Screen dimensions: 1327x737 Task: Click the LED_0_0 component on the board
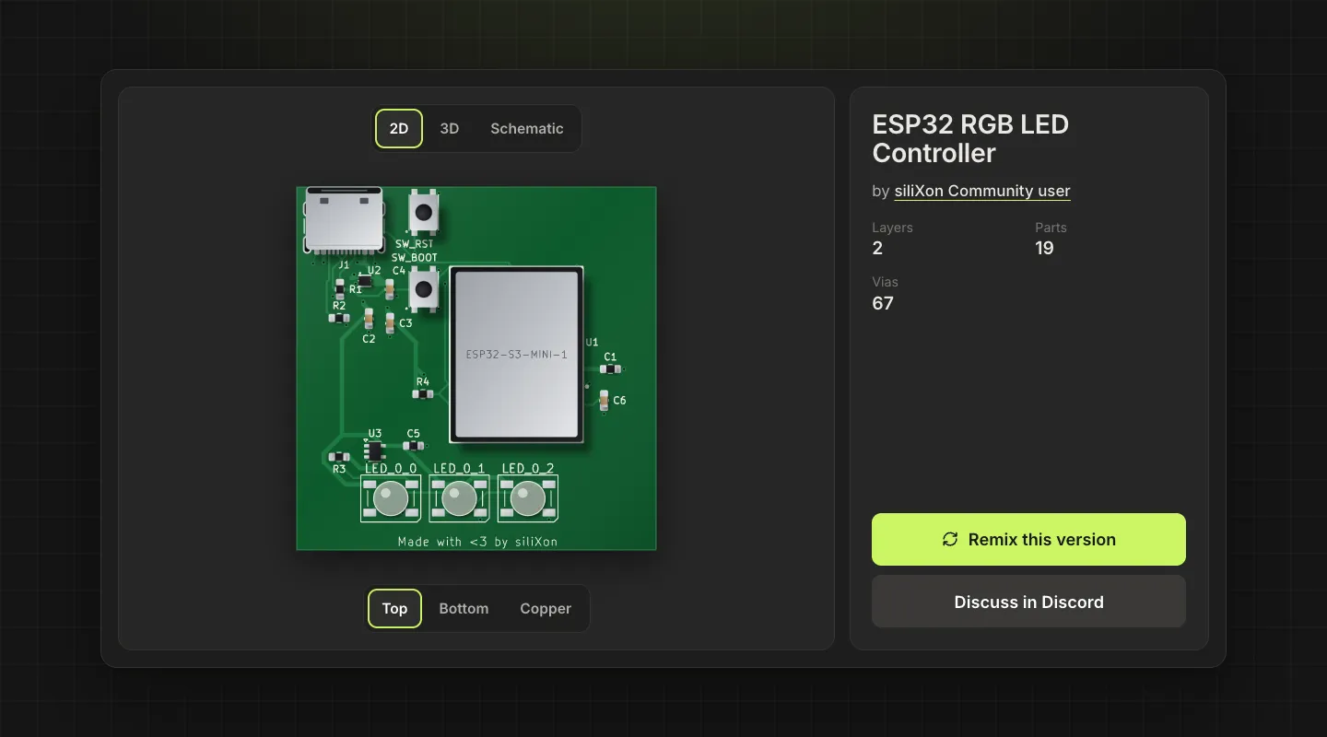point(390,498)
